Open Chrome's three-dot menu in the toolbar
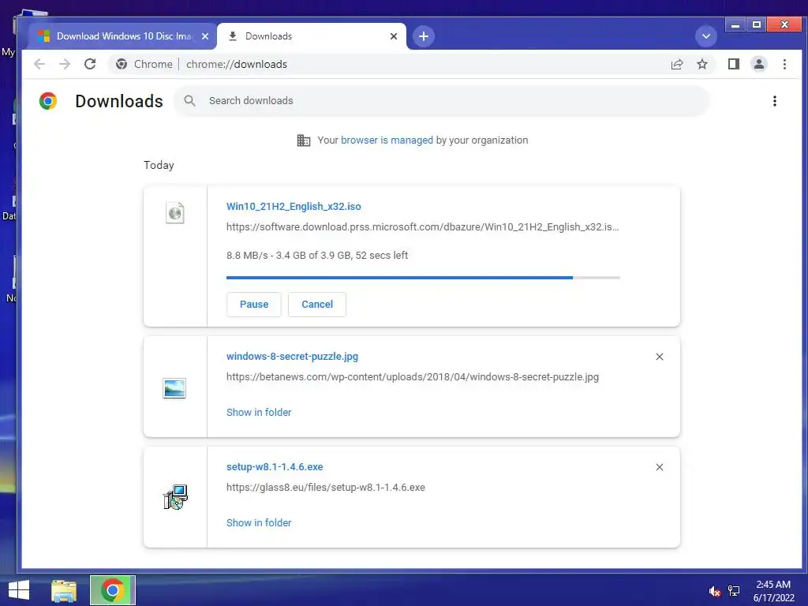Screen dimensions: 808x606 784,64
